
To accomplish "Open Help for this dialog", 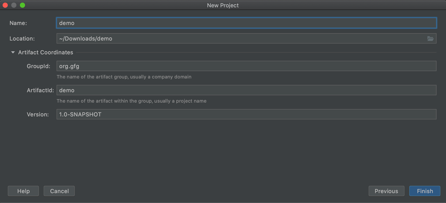I will pyautogui.click(x=23, y=191).
